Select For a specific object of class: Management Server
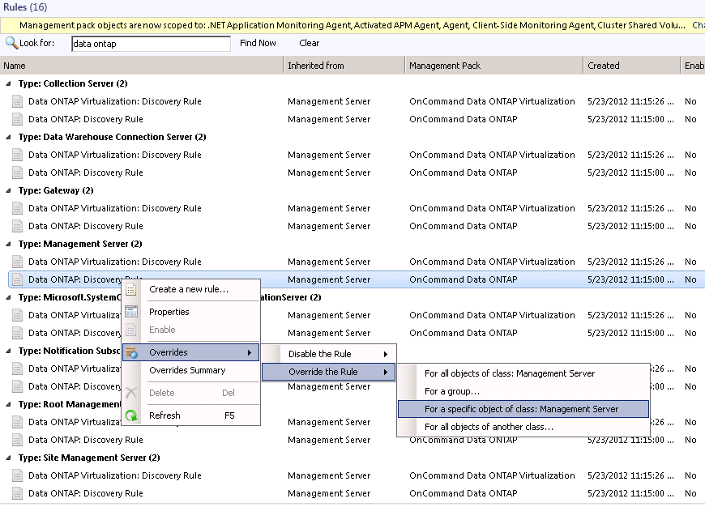This screenshot has width=705, height=507. 521,409
